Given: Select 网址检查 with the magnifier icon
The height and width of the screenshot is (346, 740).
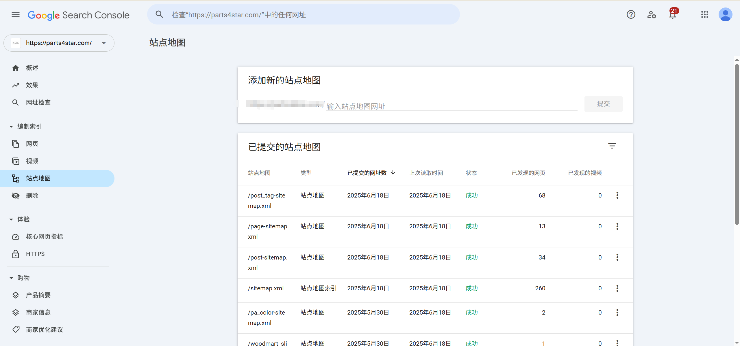Looking at the screenshot, I should [x=38, y=102].
